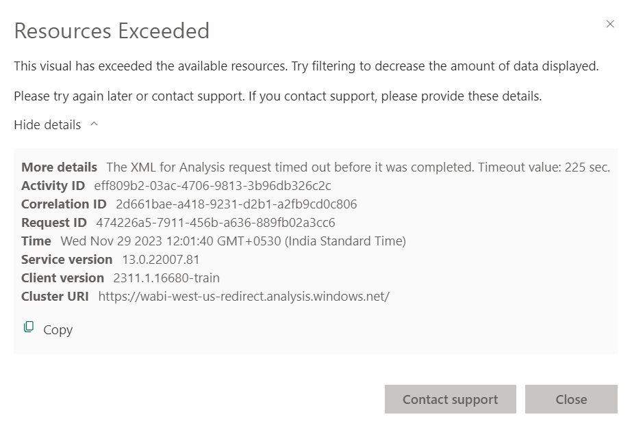
Task: Click the Correlation ID value 2d661bae
Action: pos(236,204)
